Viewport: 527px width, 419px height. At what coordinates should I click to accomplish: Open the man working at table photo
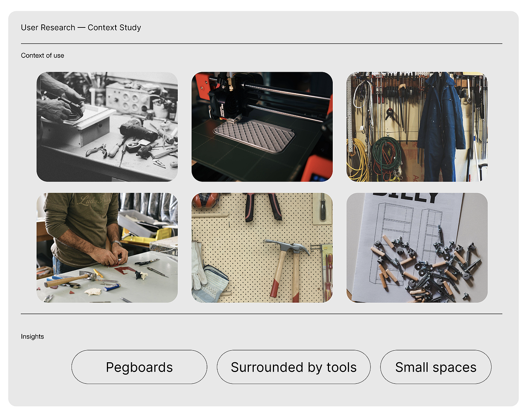coord(107,248)
